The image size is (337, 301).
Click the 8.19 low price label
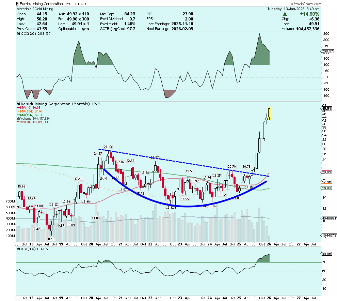tap(51, 239)
